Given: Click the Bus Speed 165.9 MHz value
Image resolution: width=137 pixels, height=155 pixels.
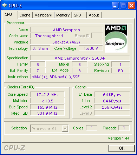Looking at the screenshot, I should (x=47, y=107).
